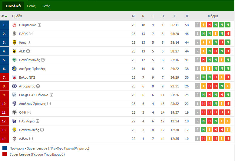Open the Βόλος ΝΠΣ team link
Viewport: 235px width, 161px height.
[x=27, y=77]
